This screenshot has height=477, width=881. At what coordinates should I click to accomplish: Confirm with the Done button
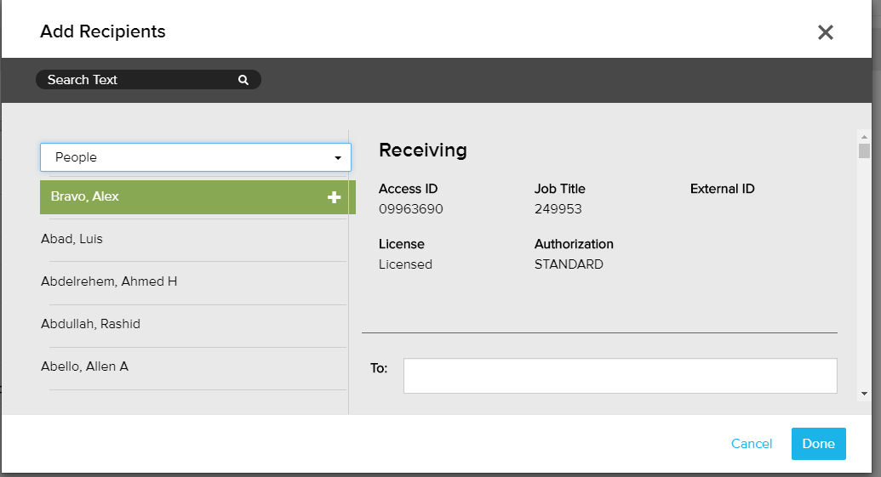(x=818, y=444)
